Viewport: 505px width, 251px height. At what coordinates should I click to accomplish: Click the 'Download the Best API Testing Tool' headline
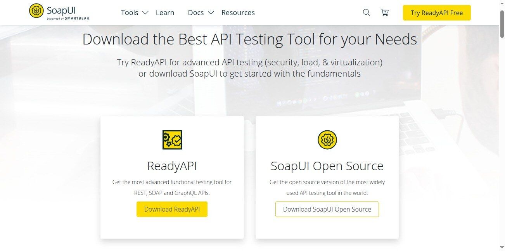(249, 39)
